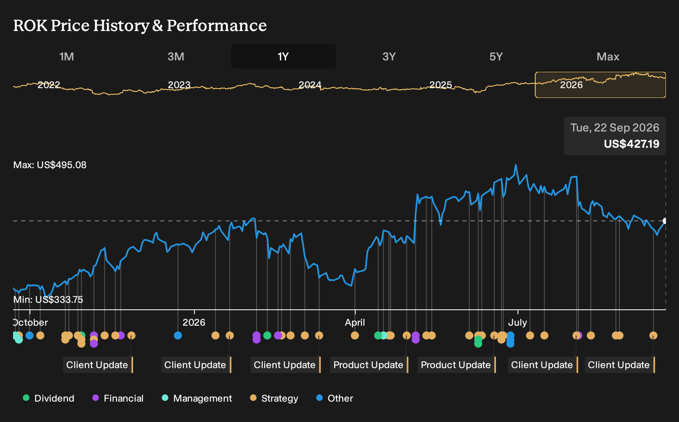Click the October axis label
Screen dimensions: 679x422
(31, 322)
